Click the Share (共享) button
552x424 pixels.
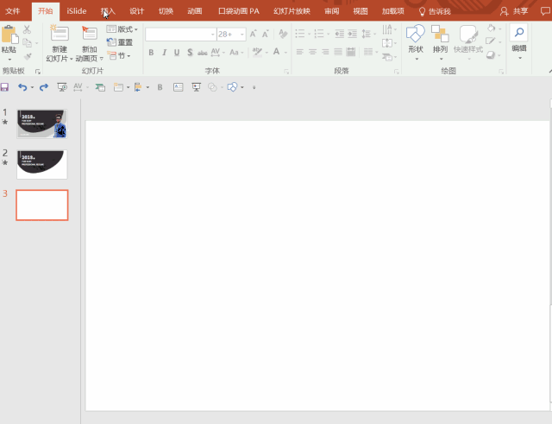click(514, 11)
